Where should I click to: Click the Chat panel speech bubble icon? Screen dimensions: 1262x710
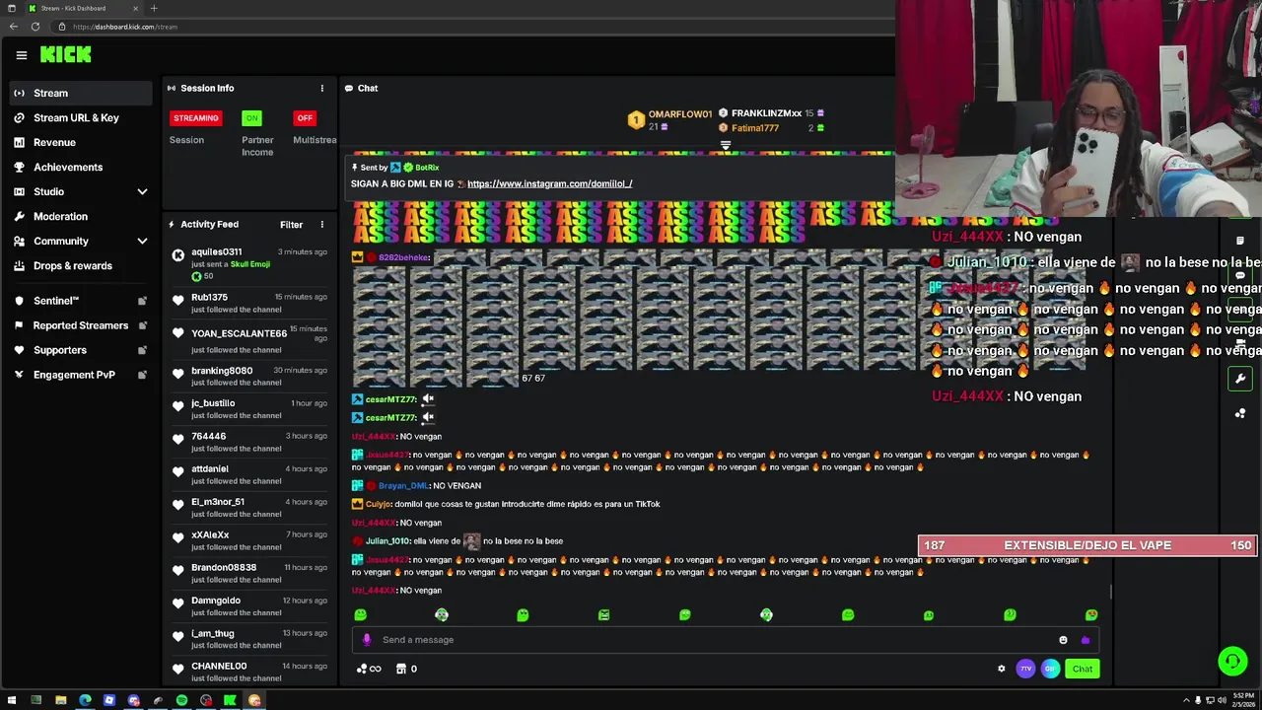tap(349, 89)
